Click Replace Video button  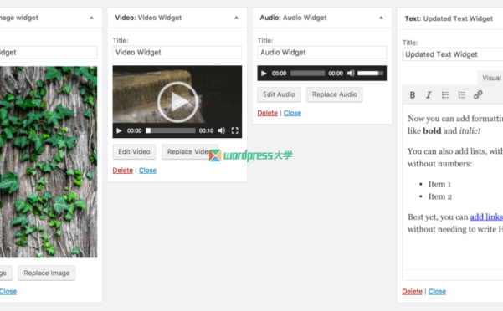tap(190, 152)
